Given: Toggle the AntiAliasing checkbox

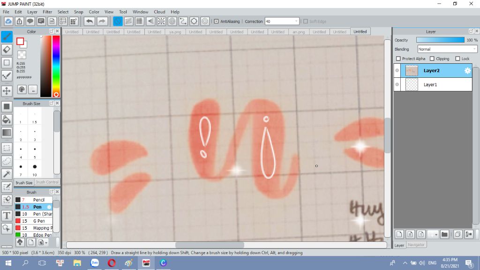Looking at the screenshot, I should click(x=216, y=22).
